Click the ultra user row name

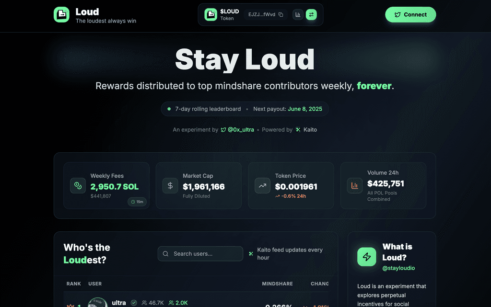(119, 303)
